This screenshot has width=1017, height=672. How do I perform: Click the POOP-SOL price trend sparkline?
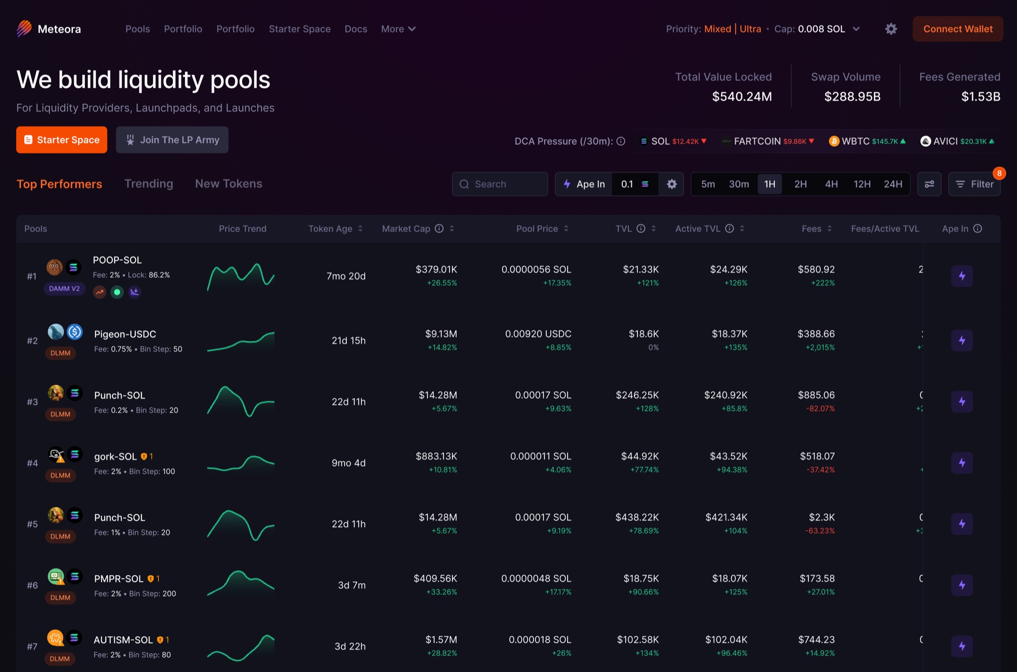(241, 277)
